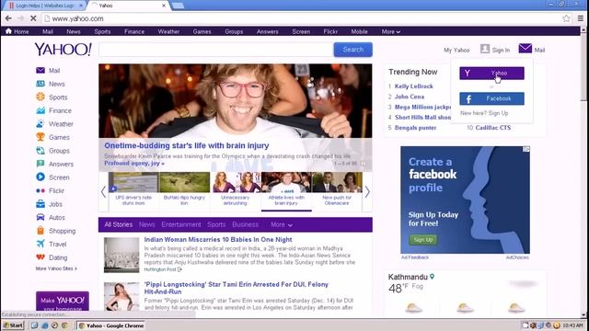Open the Flickr dots icon in sidebar
Image resolution: width=589 pixels, height=331 pixels.
(40, 190)
